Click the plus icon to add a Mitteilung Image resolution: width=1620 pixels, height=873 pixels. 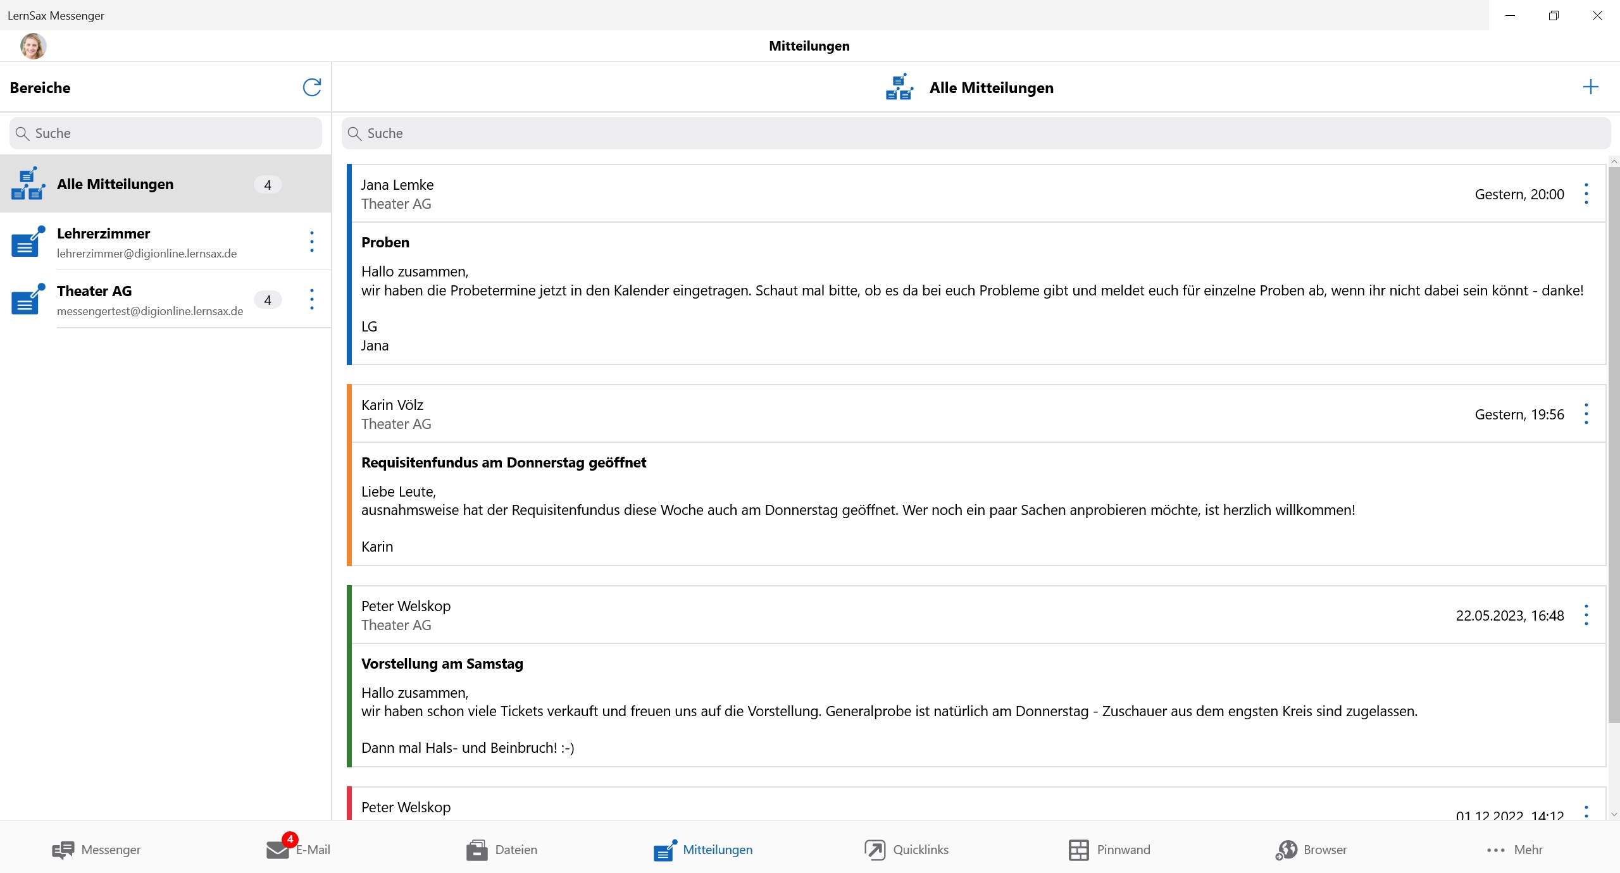coord(1590,87)
